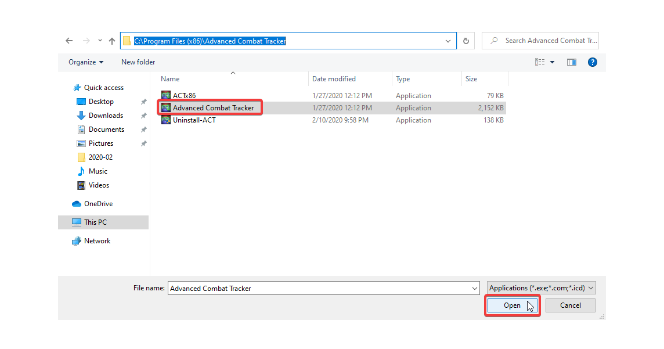Select the Advanced Combat Tracker file icon
The height and width of the screenshot is (349, 664).
[166, 107]
